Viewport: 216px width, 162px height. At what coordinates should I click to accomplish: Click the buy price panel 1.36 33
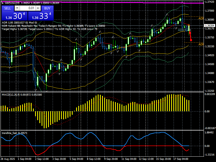41,16
